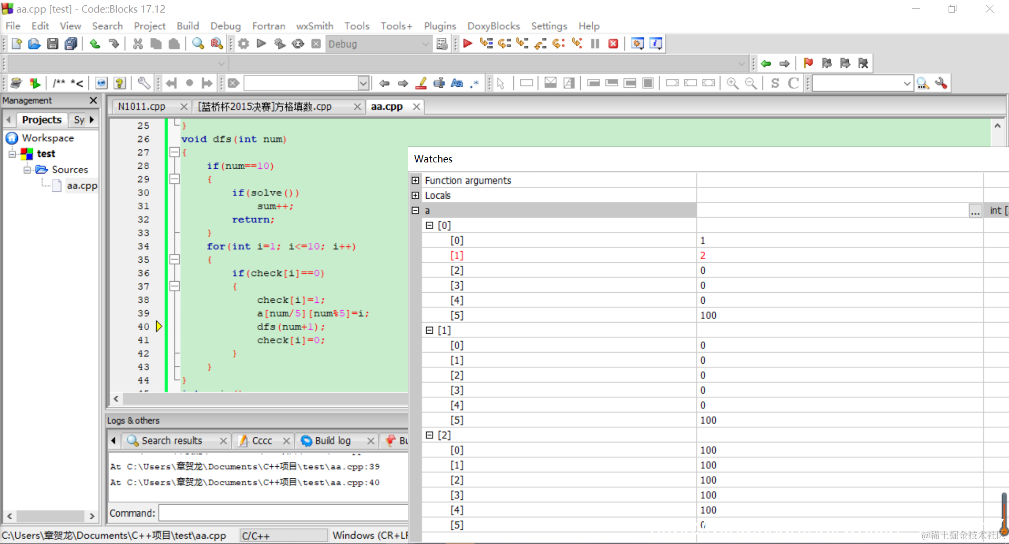Open the Debugging windows icon

pos(637,44)
